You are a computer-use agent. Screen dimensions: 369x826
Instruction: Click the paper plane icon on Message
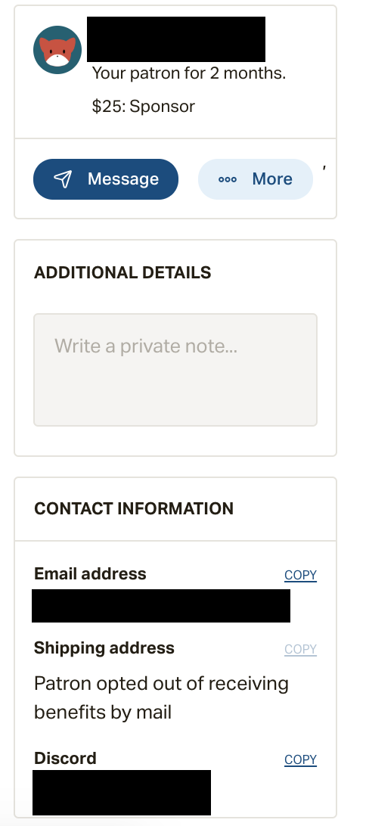63,179
